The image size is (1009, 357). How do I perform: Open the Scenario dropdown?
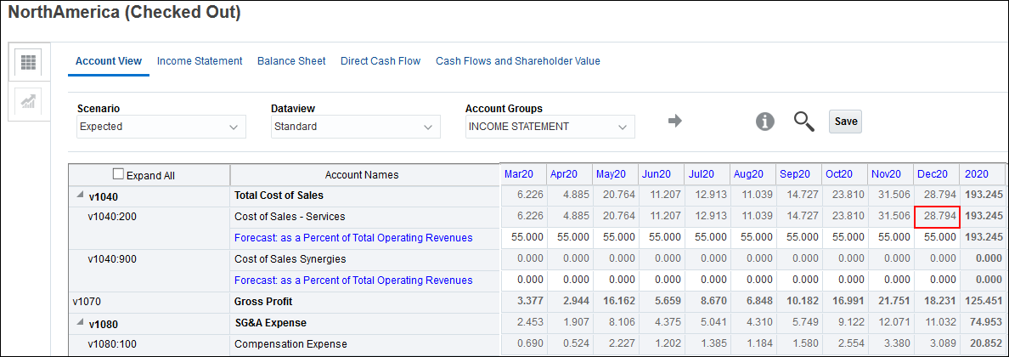pyautogui.click(x=161, y=127)
